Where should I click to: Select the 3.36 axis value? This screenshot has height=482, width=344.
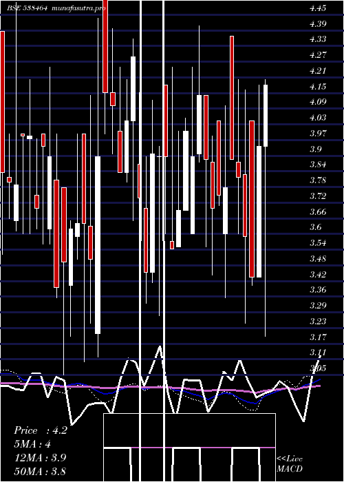pos(318,290)
